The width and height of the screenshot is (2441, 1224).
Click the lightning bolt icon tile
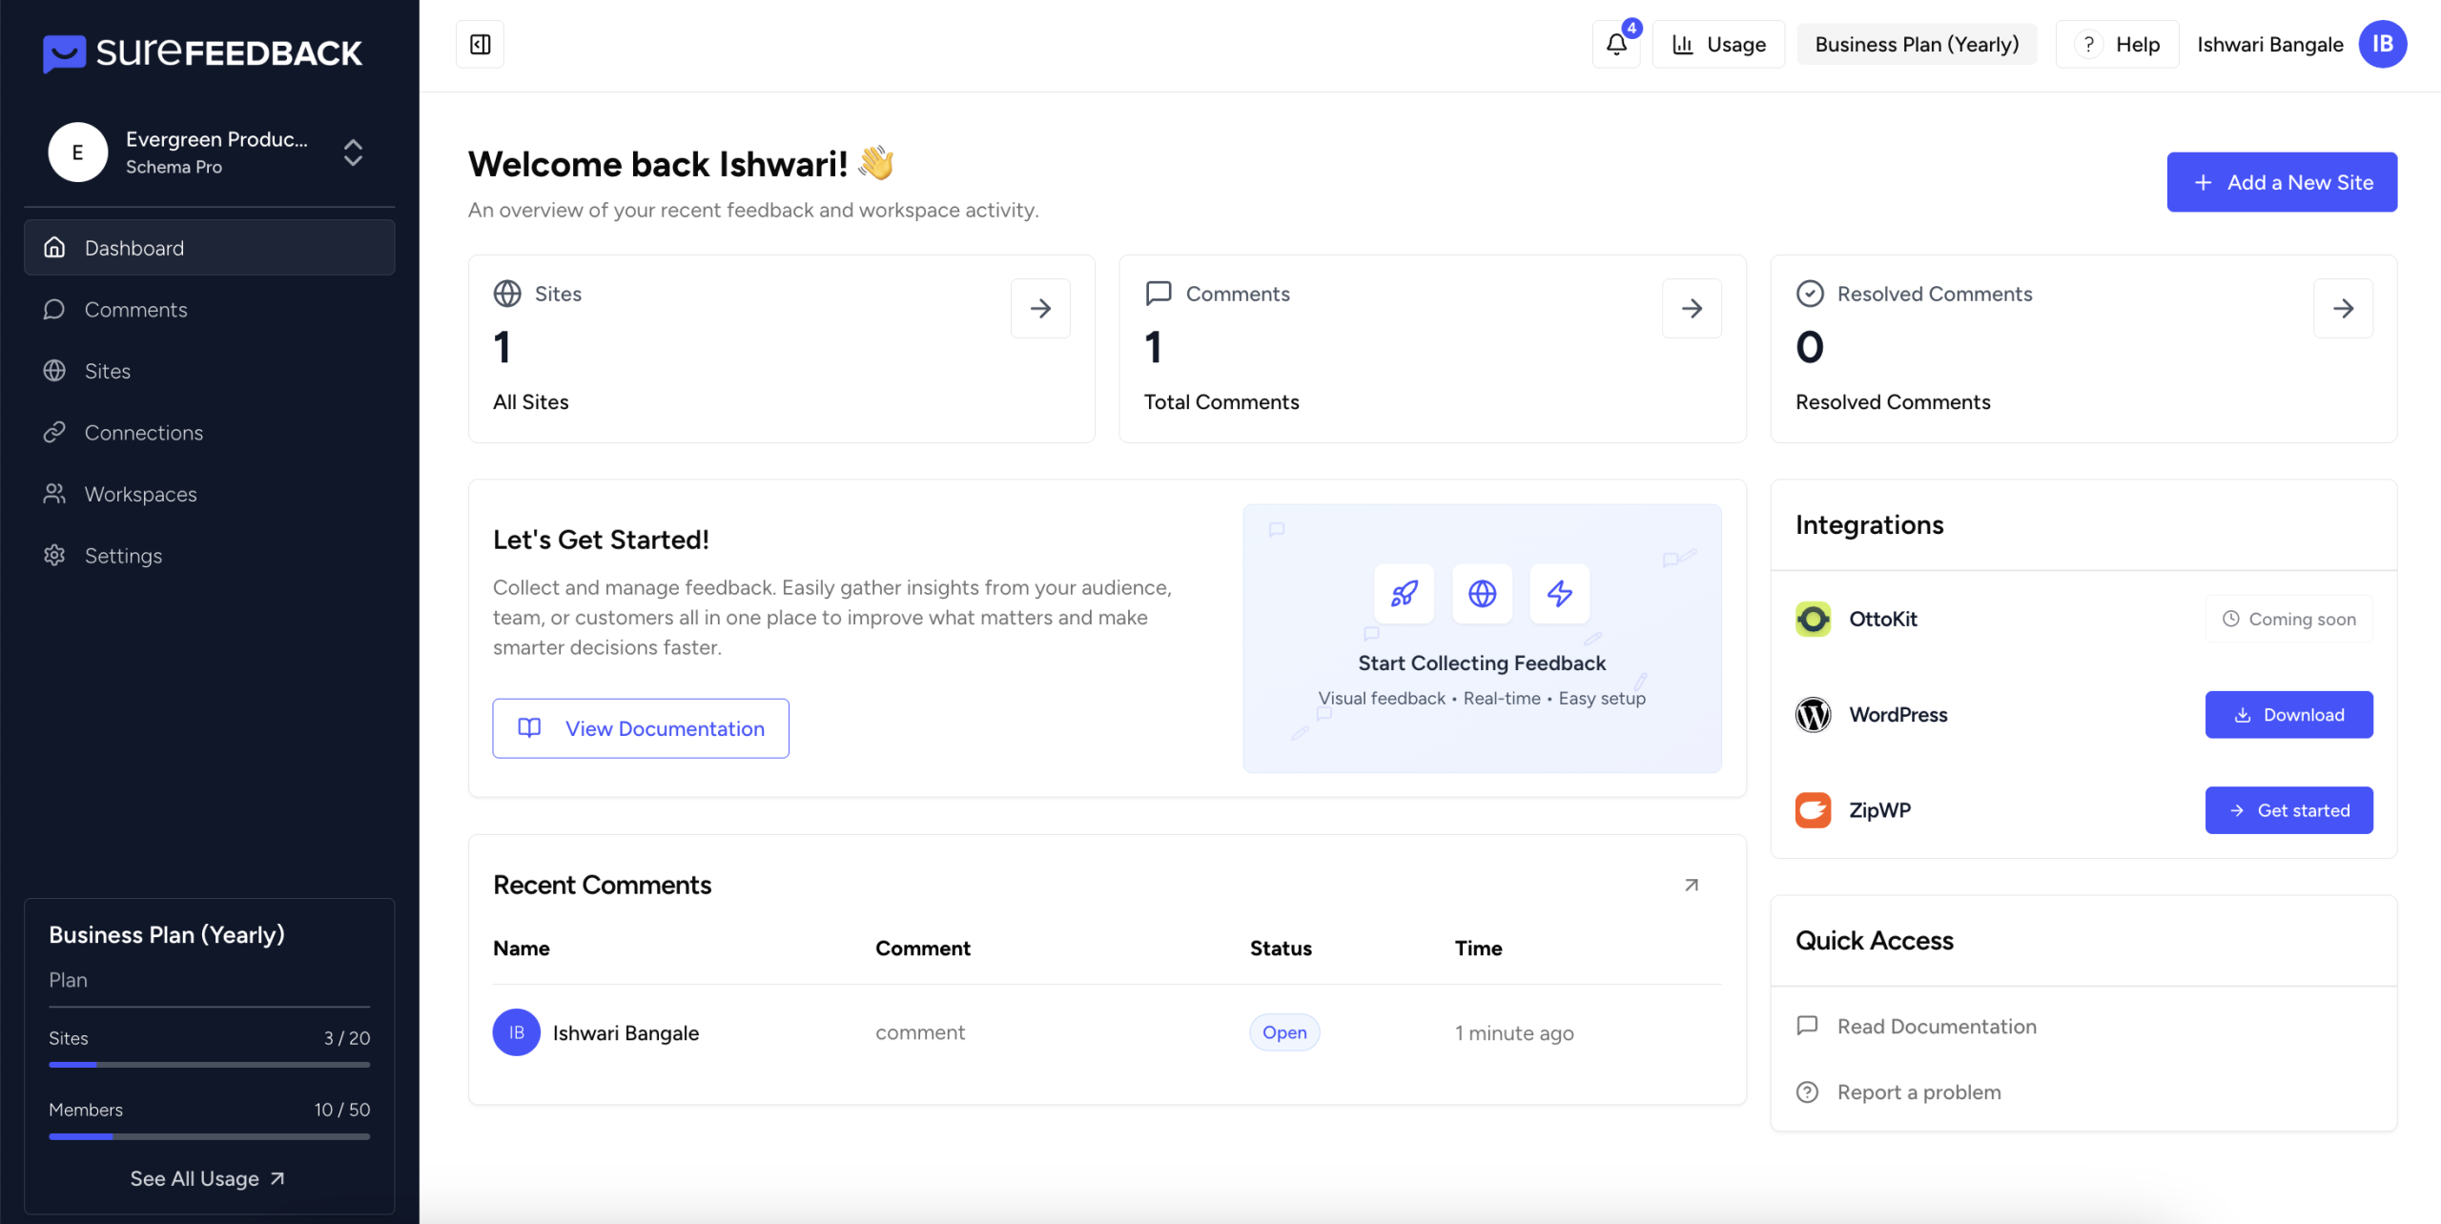(1560, 593)
